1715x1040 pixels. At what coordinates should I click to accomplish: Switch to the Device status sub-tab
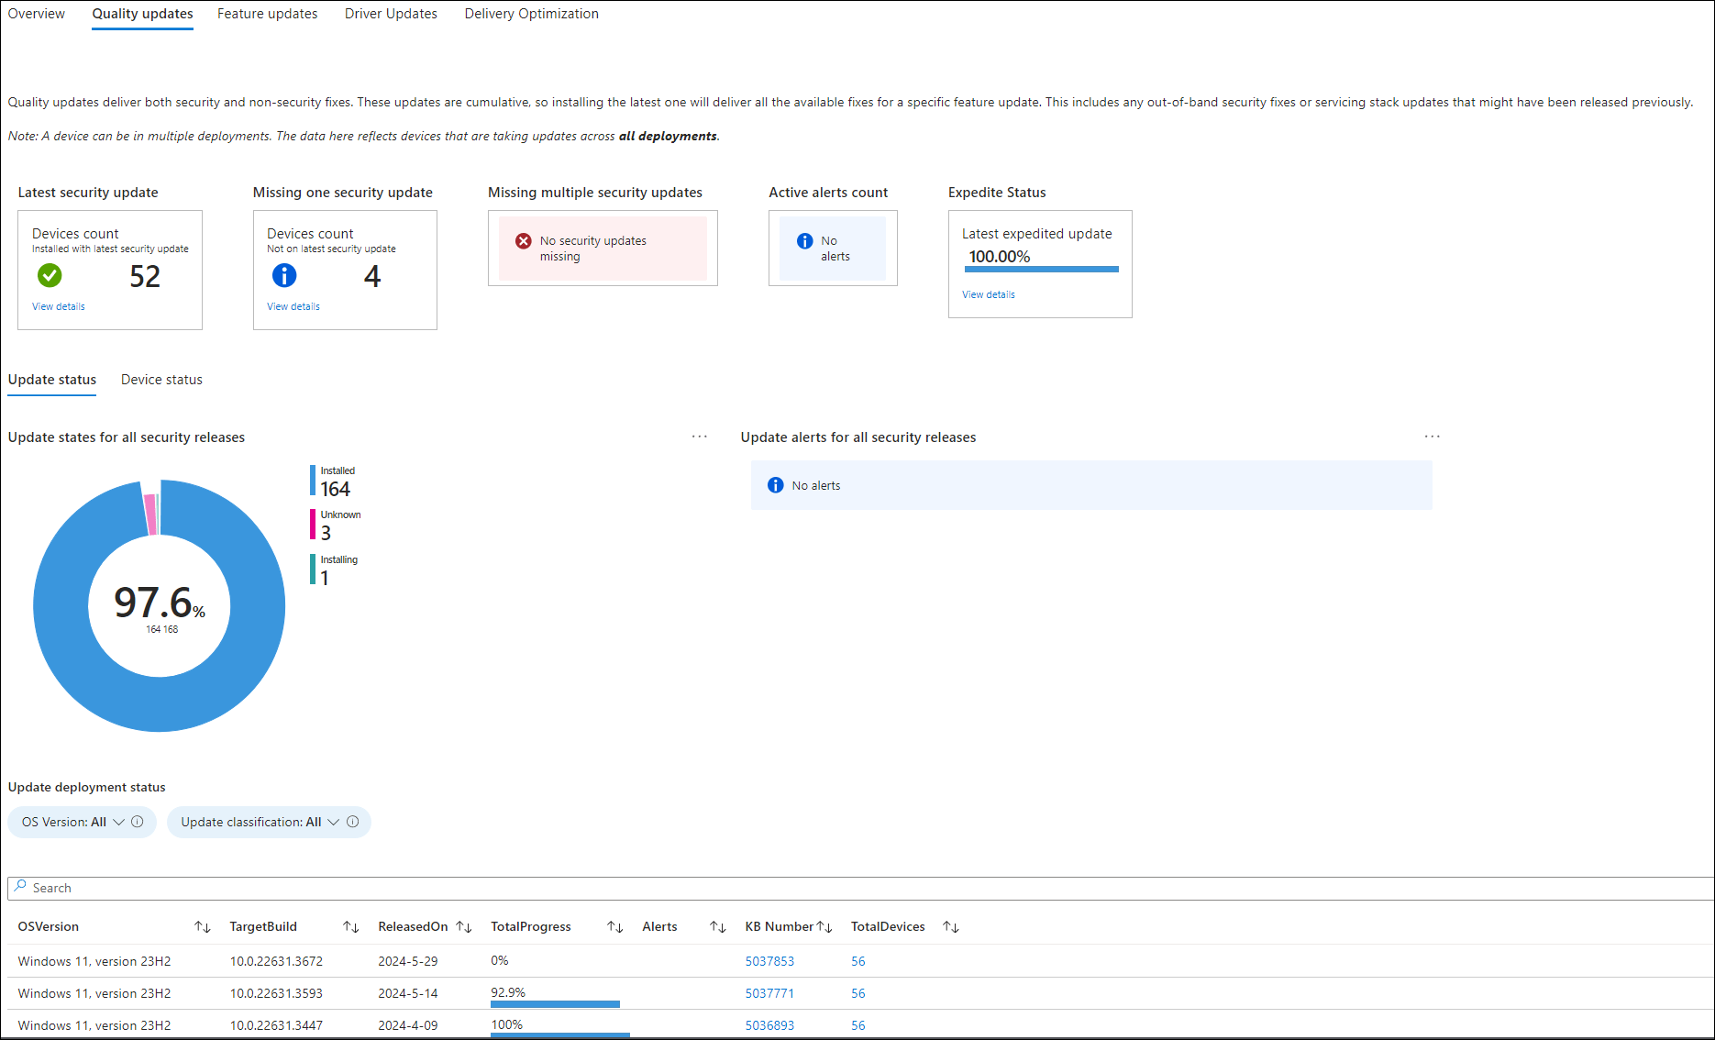[x=161, y=380]
